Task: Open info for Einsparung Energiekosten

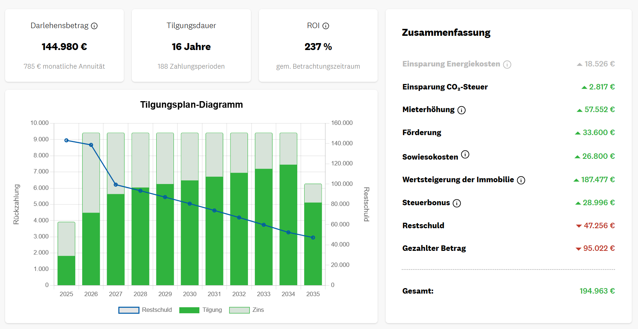Action: (x=507, y=65)
